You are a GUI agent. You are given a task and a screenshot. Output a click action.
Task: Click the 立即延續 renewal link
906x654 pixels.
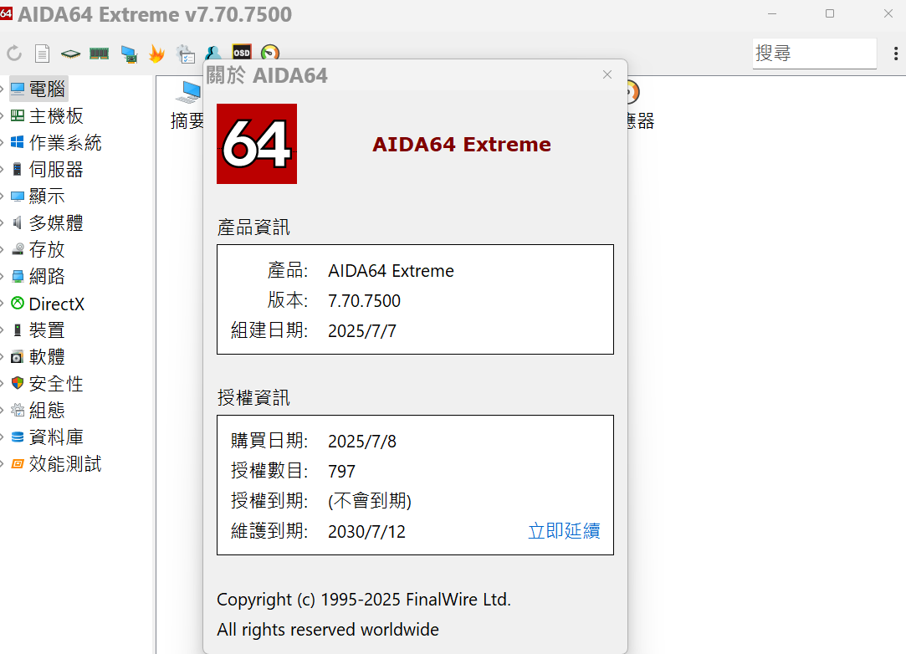point(564,530)
